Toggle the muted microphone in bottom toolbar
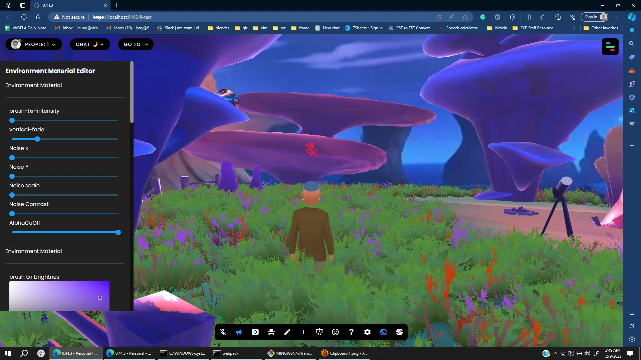 pyautogui.click(x=223, y=332)
